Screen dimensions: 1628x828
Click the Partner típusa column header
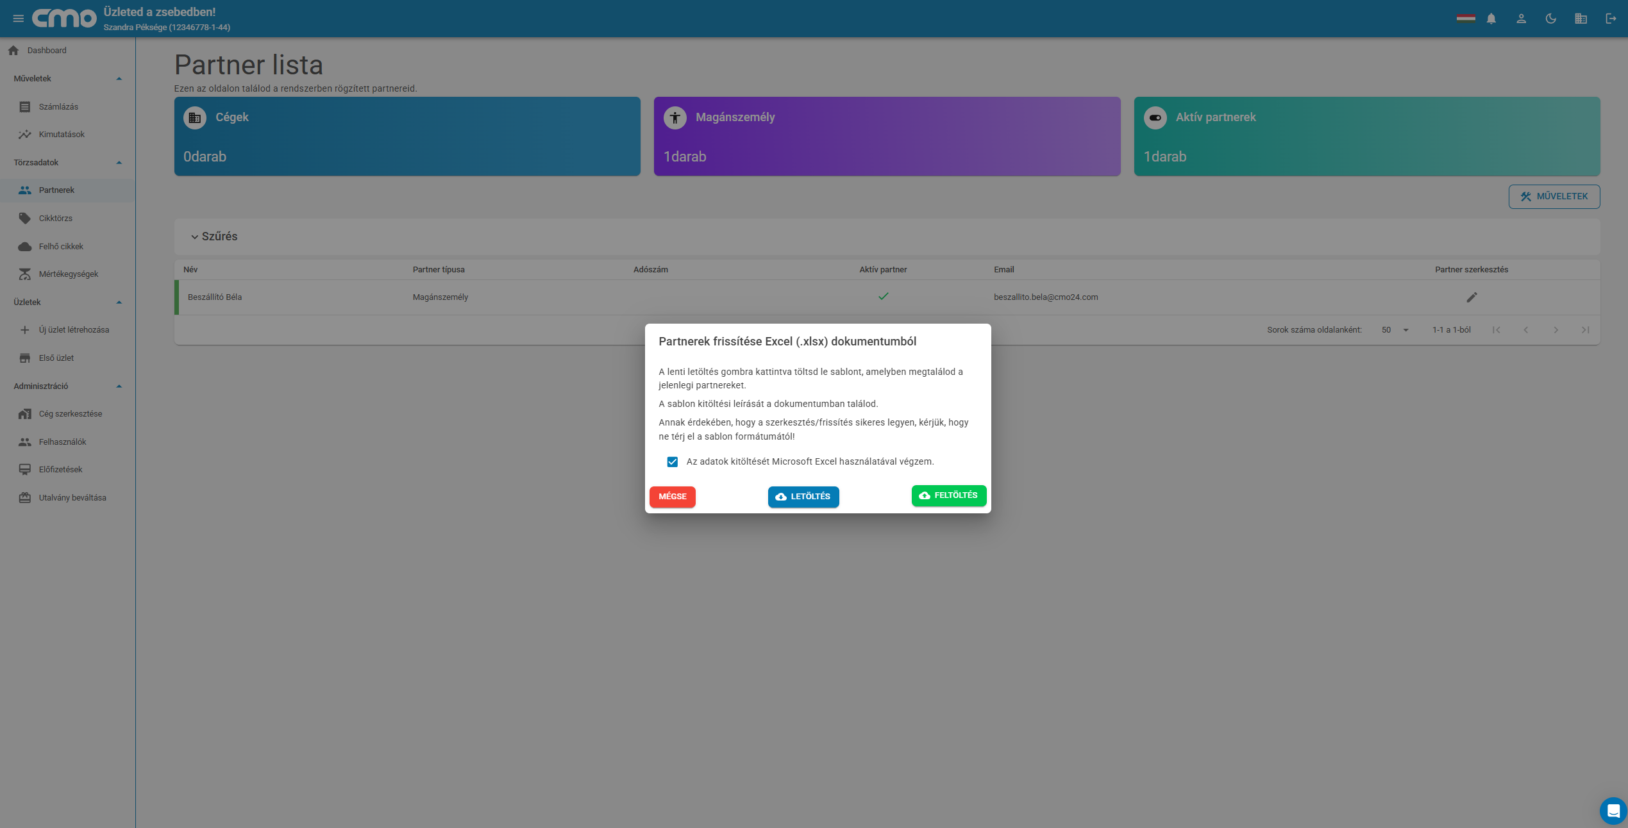click(439, 270)
